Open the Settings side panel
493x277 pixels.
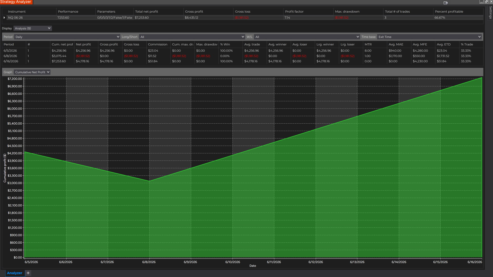[490, 12]
